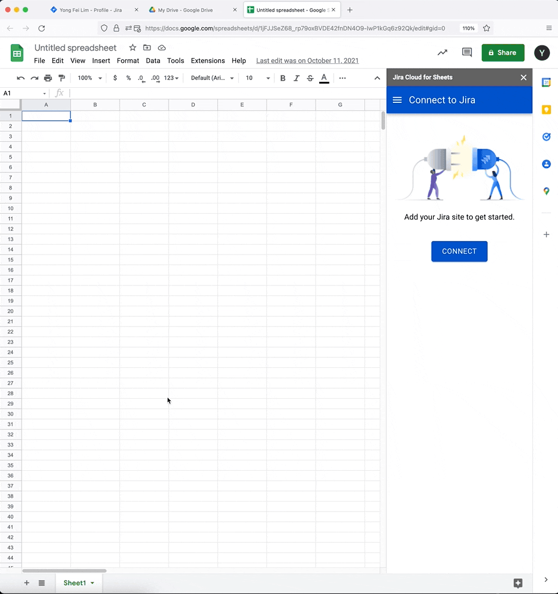The height and width of the screenshot is (594, 558).
Task: Select row 10 header
Action: (x=10, y=208)
